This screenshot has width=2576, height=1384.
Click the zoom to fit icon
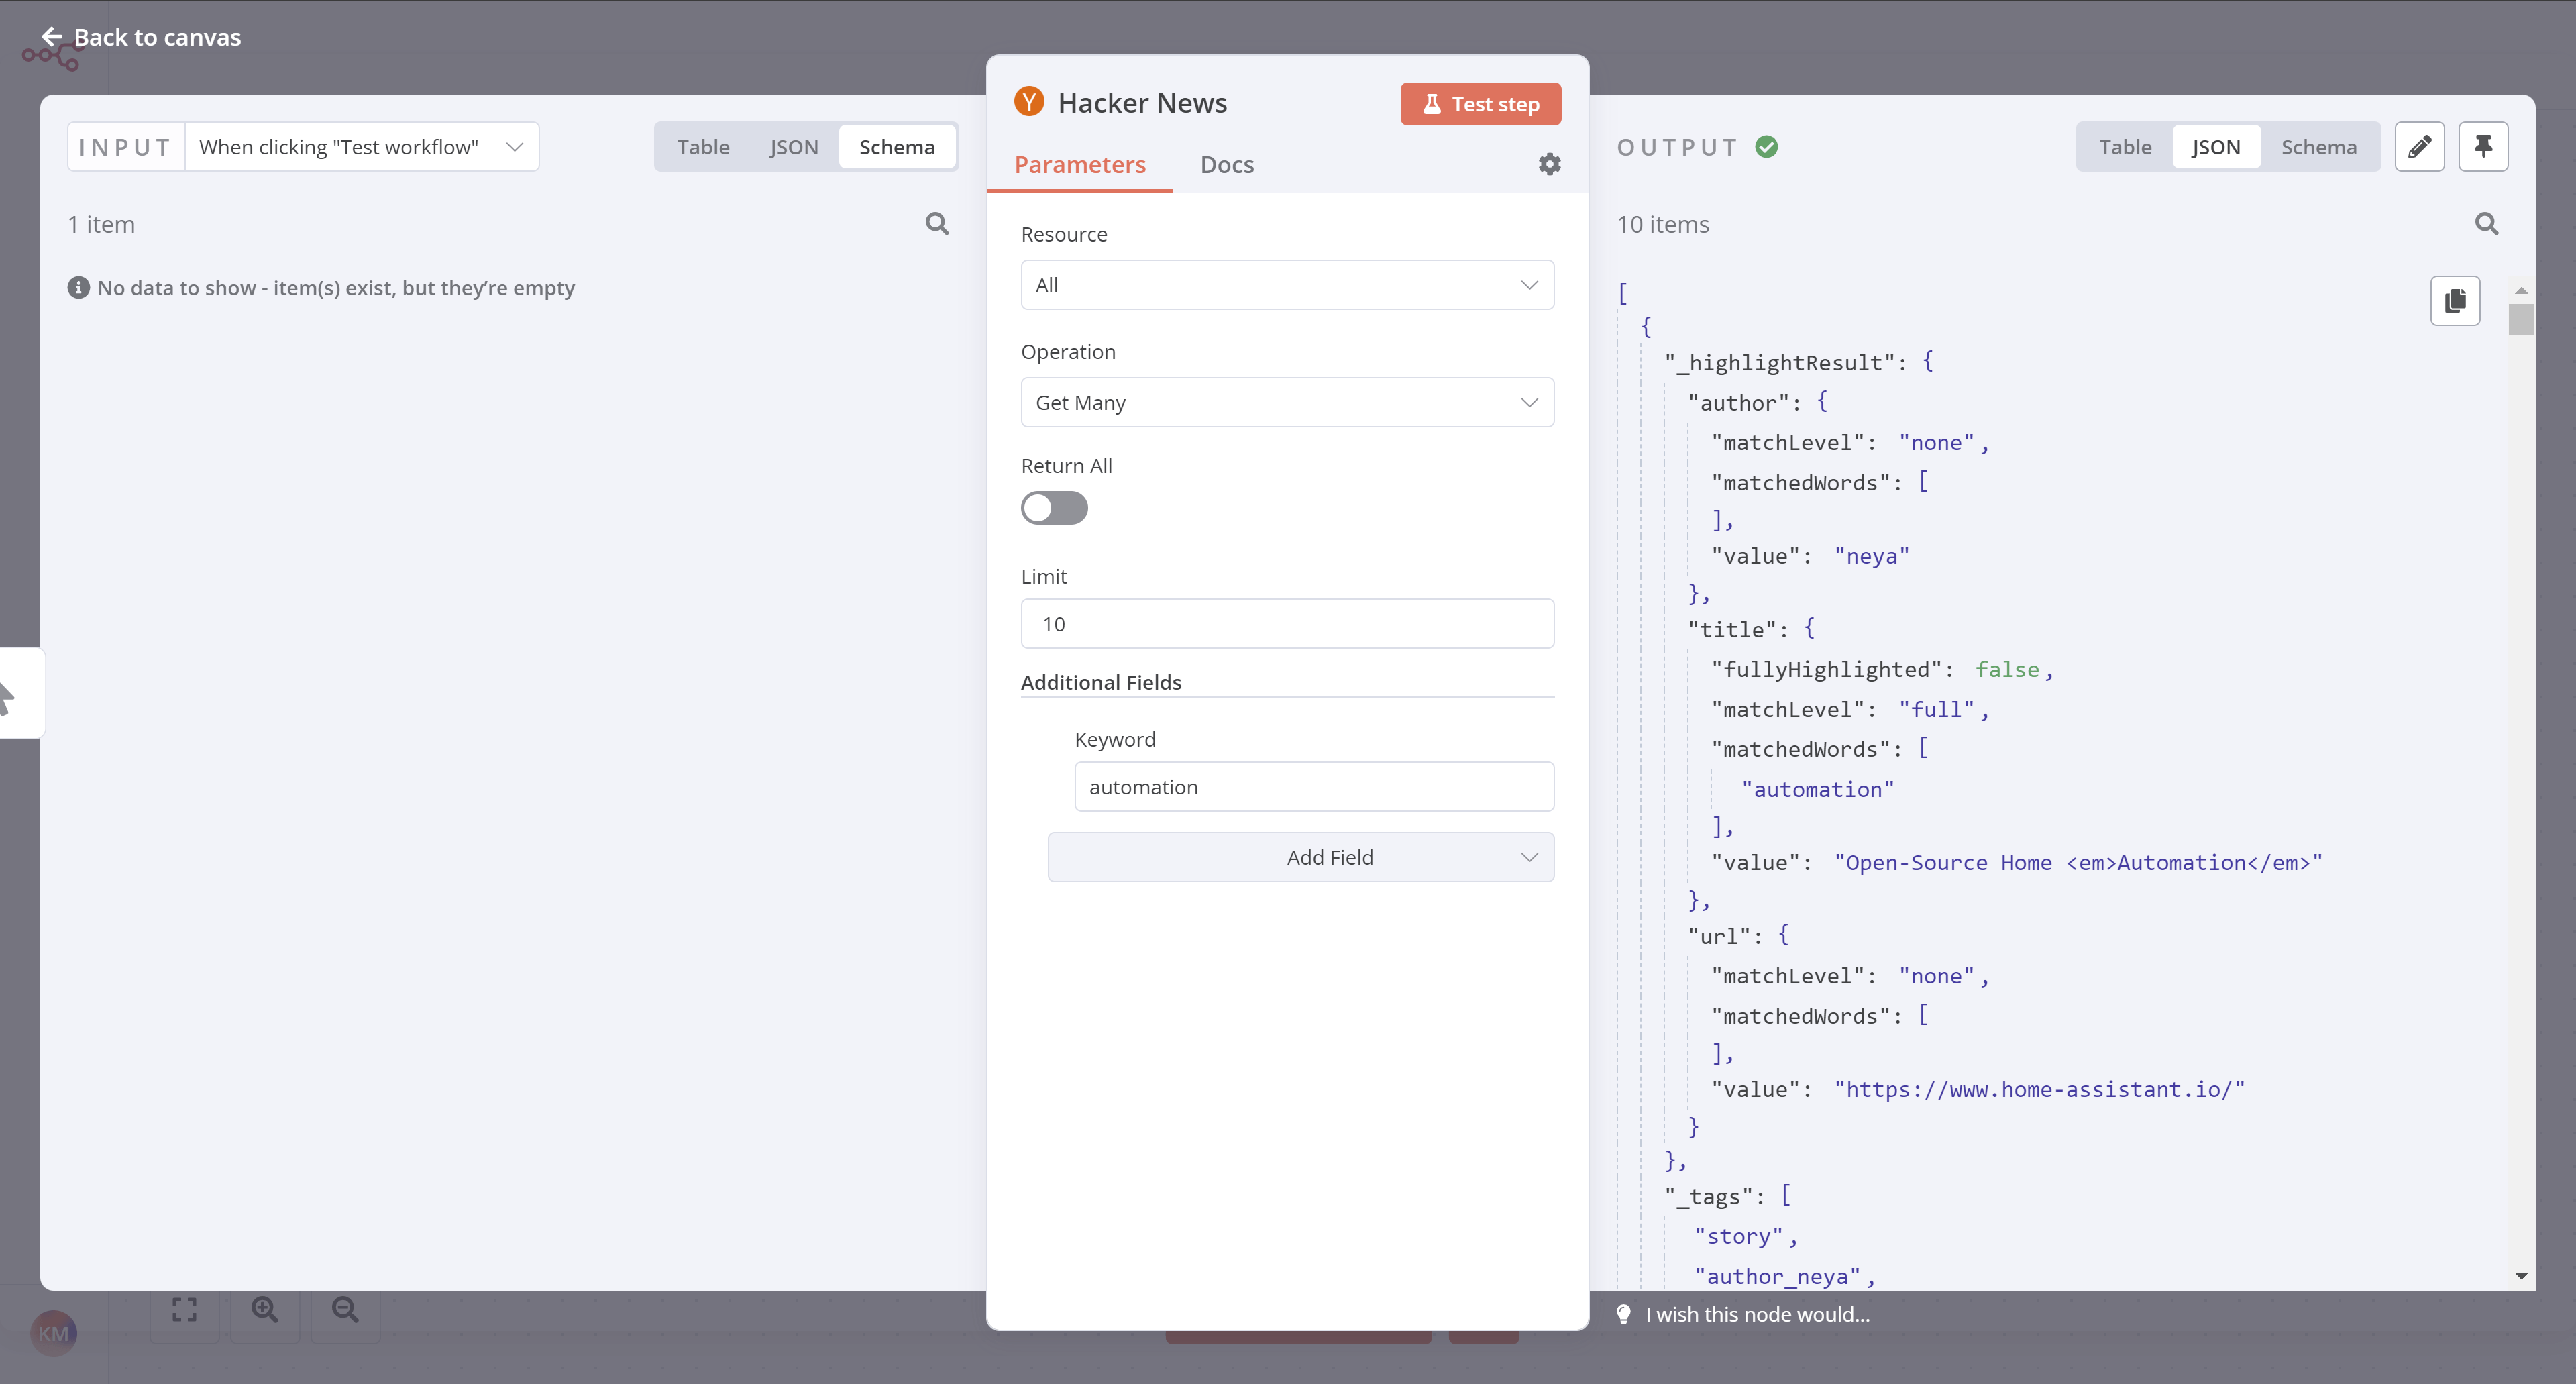point(184,1309)
